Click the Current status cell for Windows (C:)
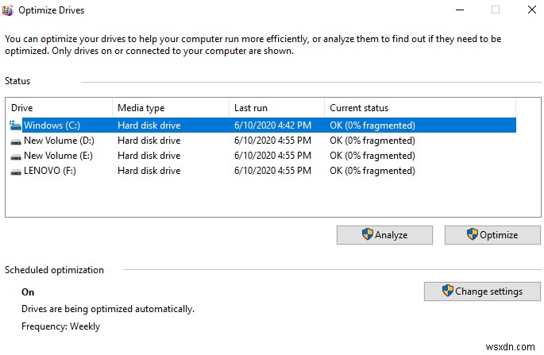This screenshot has height=355, width=544. coord(372,125)
